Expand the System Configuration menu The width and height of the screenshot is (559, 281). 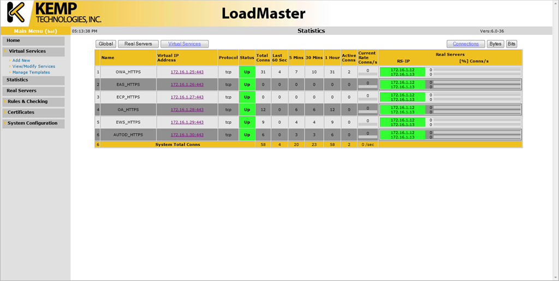(33, 123)
